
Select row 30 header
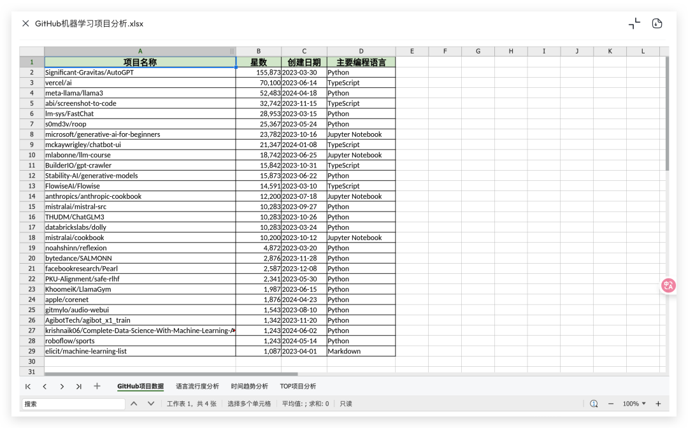pyautogui.click(x=32, y=361)
